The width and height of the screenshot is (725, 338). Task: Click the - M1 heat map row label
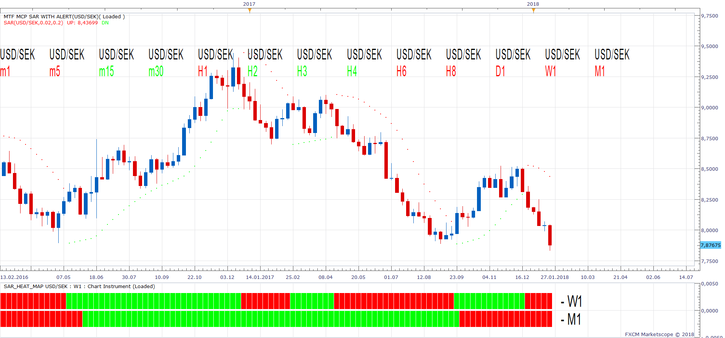(x=571, y=319)
